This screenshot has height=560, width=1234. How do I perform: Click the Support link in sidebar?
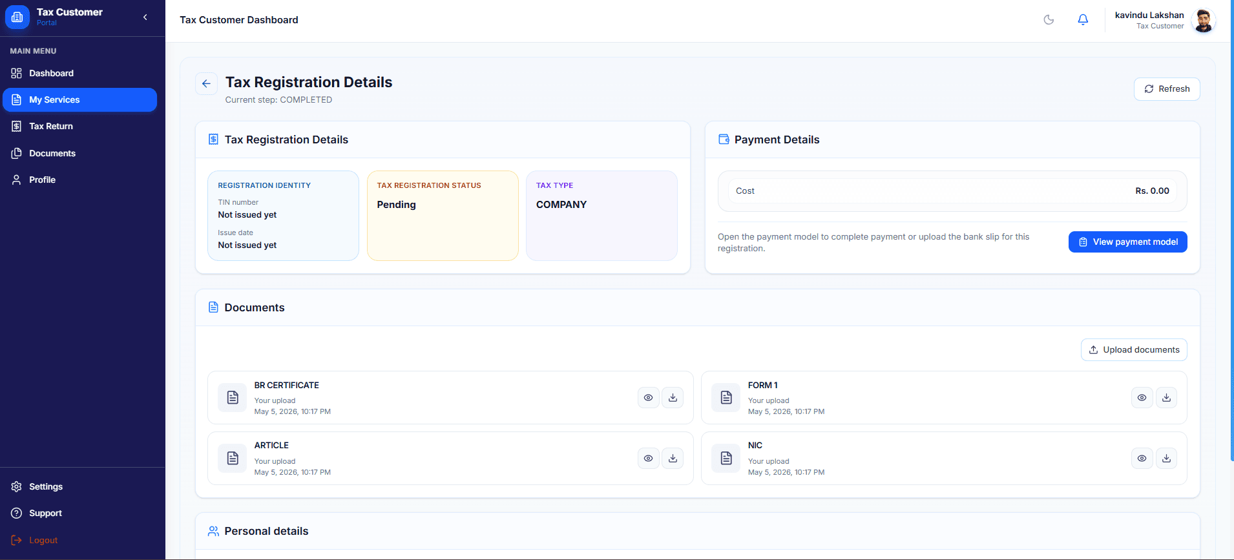80,513
